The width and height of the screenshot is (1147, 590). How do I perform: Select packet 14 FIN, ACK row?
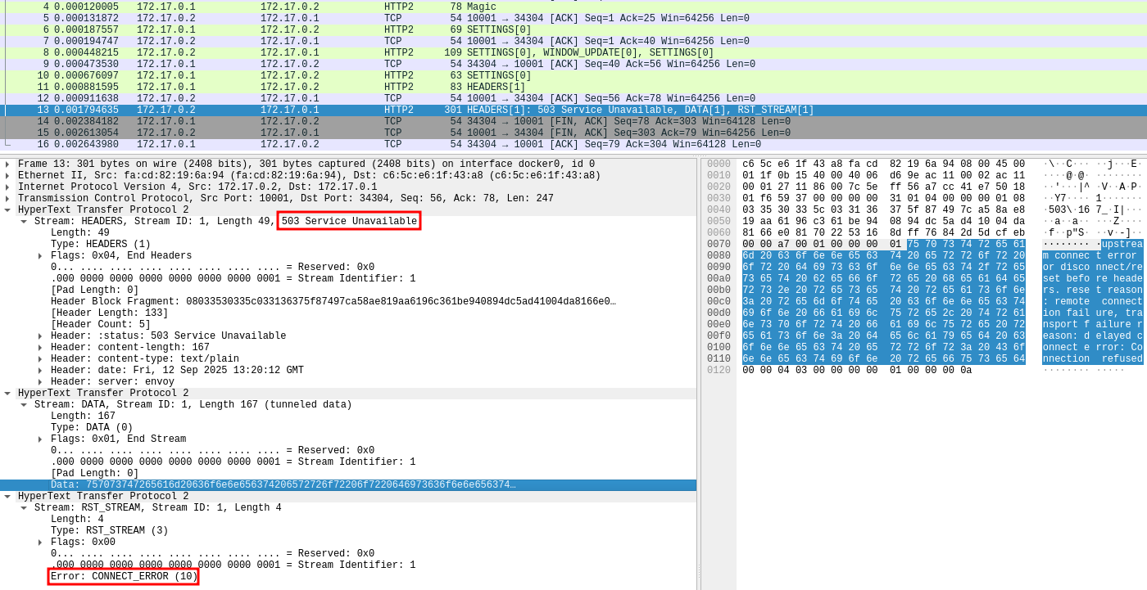tap(328, 122)
